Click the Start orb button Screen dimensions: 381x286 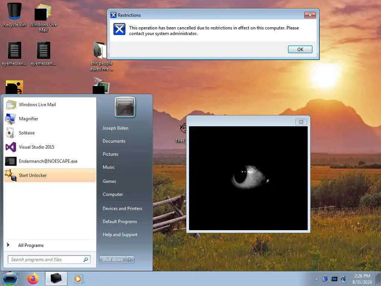(10, 279)
